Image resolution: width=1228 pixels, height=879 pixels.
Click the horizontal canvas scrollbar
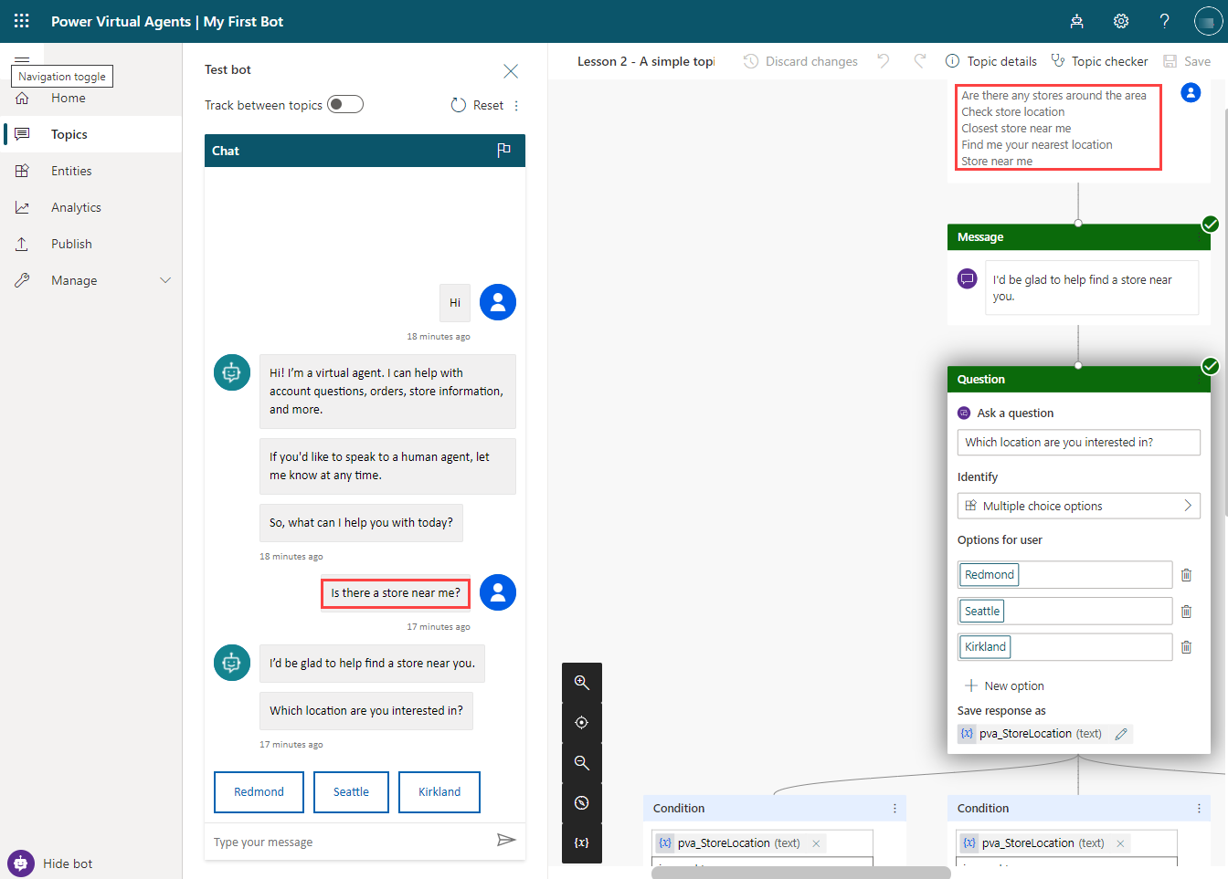pos(801,873)
